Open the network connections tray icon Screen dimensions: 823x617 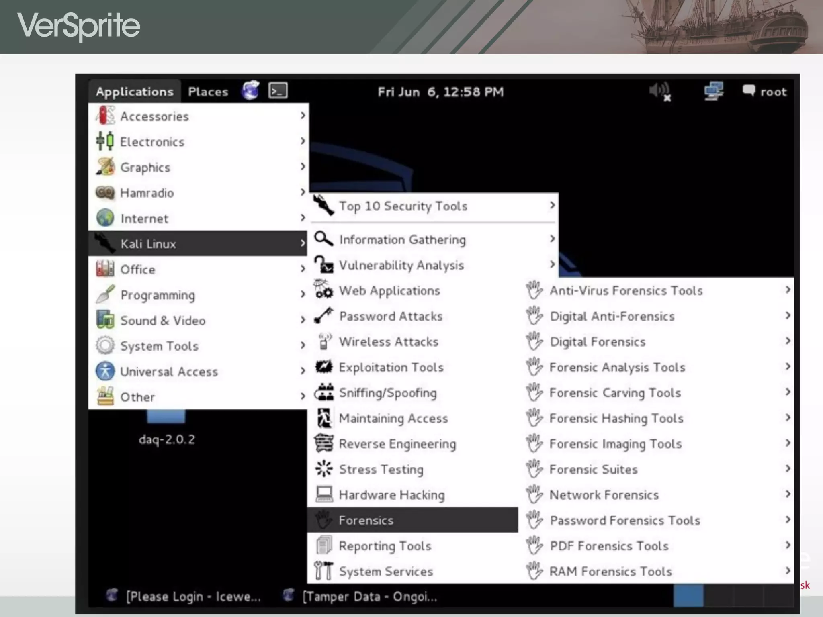tap(713, 91)
